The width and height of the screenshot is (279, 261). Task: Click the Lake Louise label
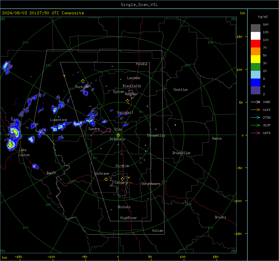24,152
